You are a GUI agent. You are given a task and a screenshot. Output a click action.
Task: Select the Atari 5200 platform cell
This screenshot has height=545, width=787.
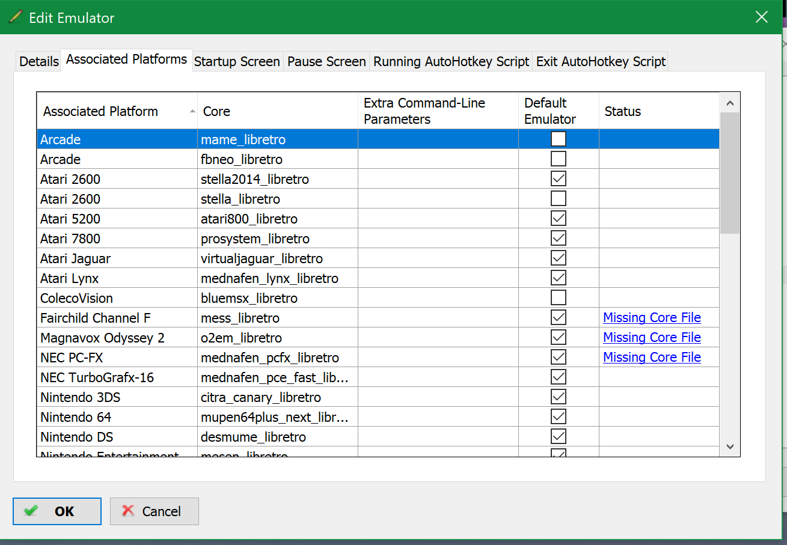tap(117, 219)
